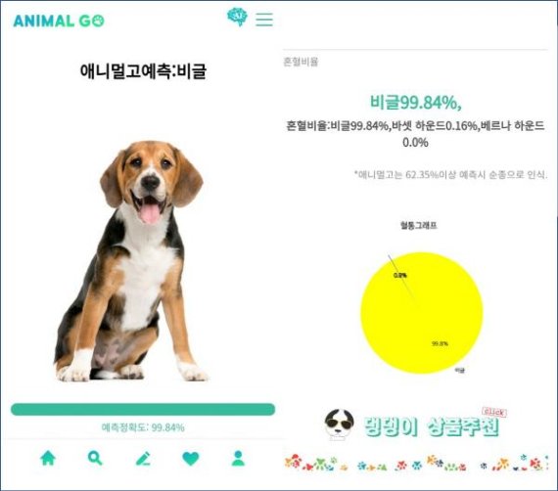Screen dimensions: 558x491
Task: Open favorites with heart icon
Action: [x=191, y=459]
